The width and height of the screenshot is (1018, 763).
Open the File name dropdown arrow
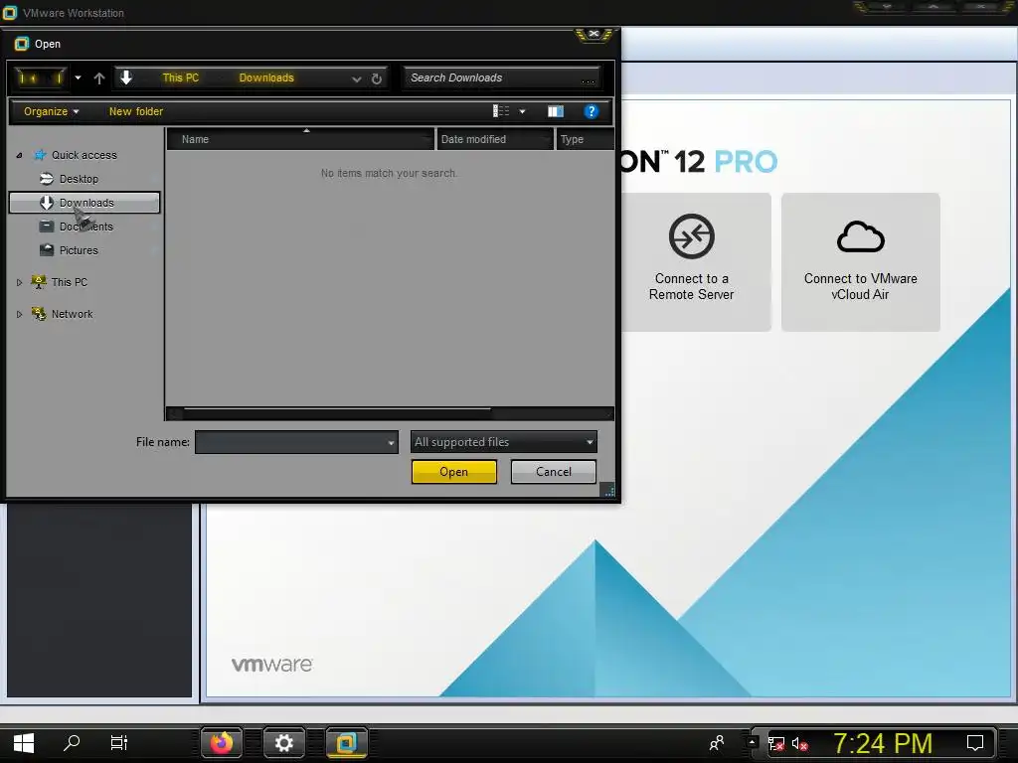pyautogui.click(x=391, y=442)
